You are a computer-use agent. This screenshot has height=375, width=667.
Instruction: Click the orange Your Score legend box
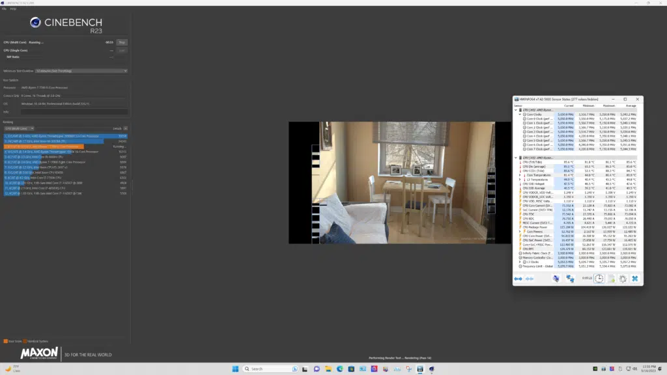tap(5, 341)
